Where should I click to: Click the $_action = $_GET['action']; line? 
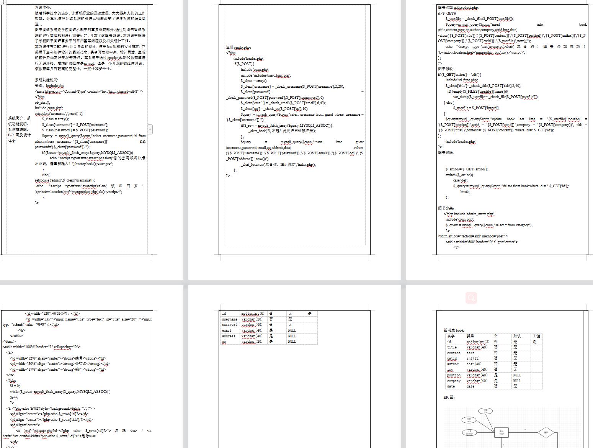tap(466, 169)
